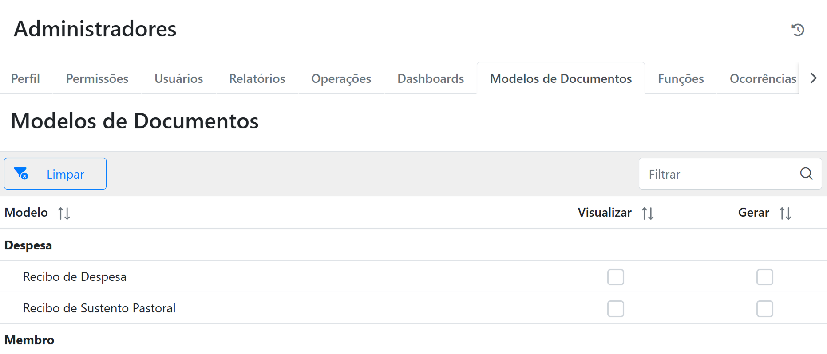Enable Visualizar for Recibo de Despesa

point(615,277)
